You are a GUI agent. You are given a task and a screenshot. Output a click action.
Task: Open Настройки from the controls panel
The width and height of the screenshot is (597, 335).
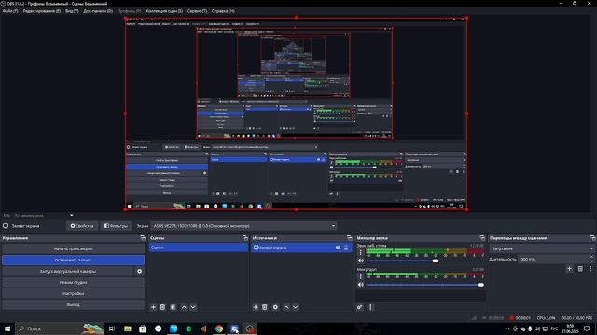[73, 294]
